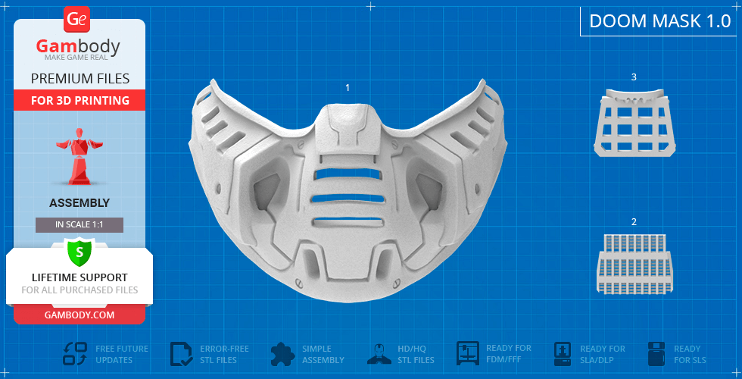
Task: Select the grid cage part 3
Action: (634, 121)
